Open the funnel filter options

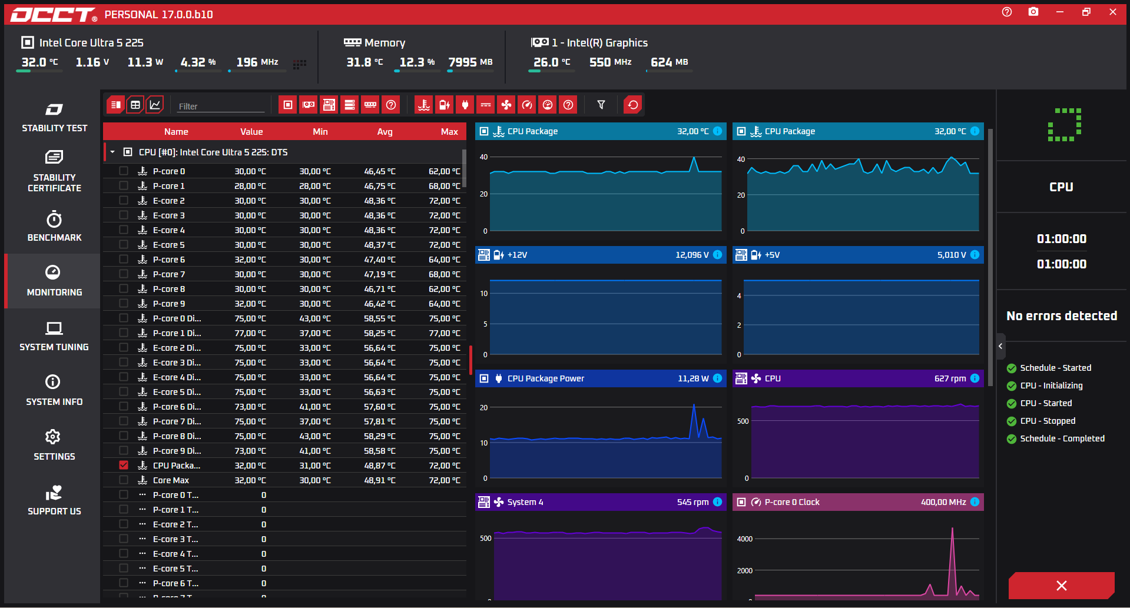(x=601, y=105)
